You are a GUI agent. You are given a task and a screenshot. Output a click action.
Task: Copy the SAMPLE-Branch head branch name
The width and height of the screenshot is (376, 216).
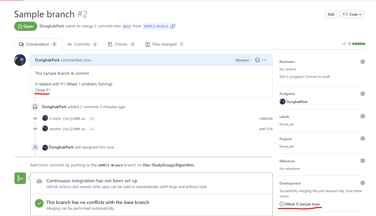coord(173,26)
